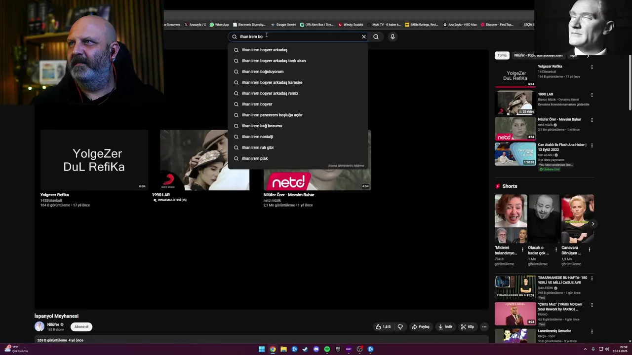632x355 pixels.
Task: Open sidebar 'Nilüfer Örer - Mevsim Bahar' thumbnail
Action: coord(515,129)
